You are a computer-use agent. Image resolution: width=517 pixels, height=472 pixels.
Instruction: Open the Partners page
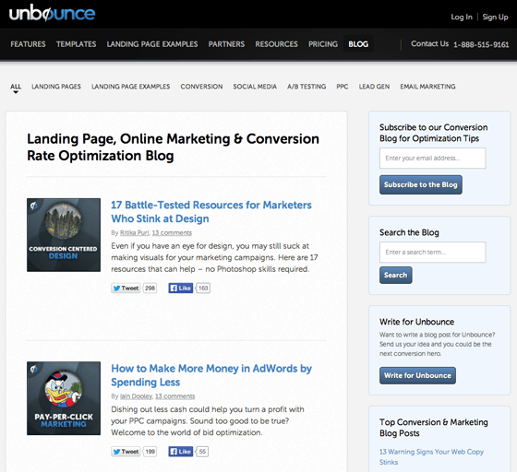(x=226, y=44)
